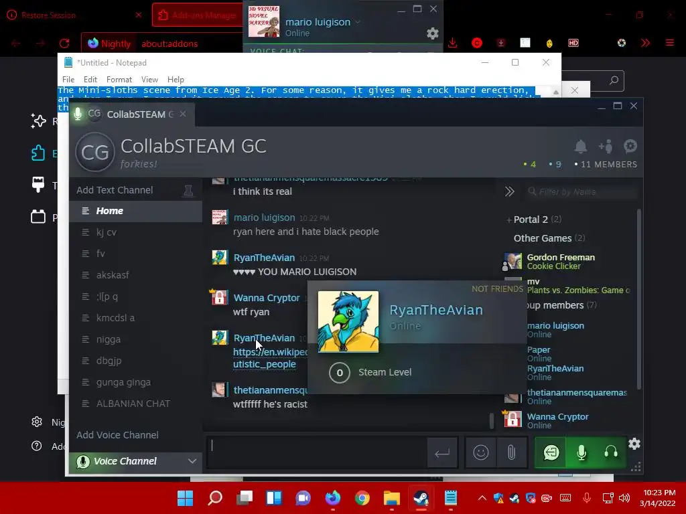Open the Notepad Format menu
Screen dimensions: 686x514
tap(119, 80)
